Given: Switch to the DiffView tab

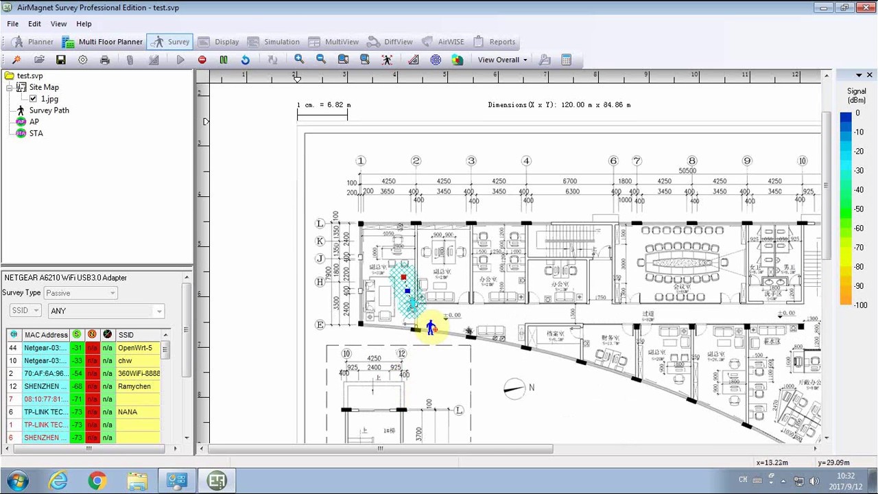Looking at the screenshot, I should [x=390, y=42].
